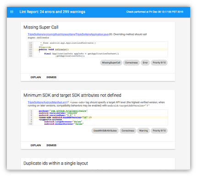Screen dimensions: 197x177
Task: Select the Correctness chip under Missing Super Call
Action: 131,63
